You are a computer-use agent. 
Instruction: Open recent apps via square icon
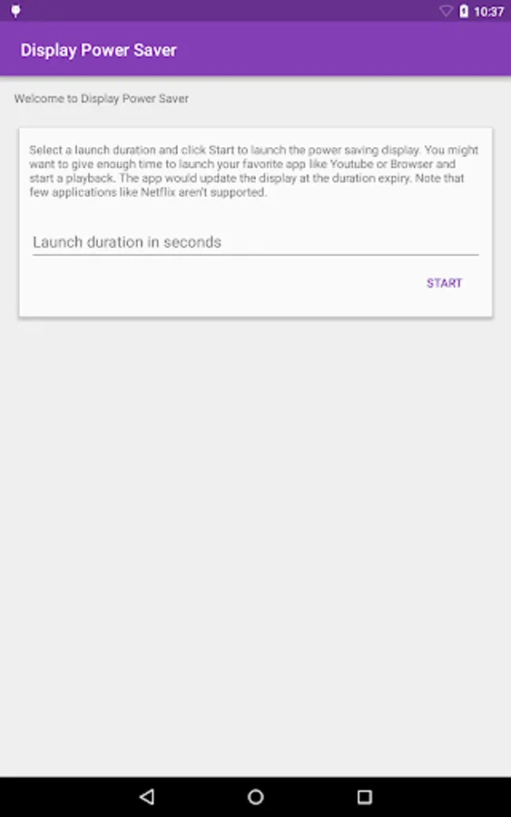365,796
